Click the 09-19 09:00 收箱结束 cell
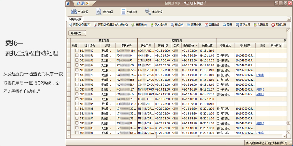This screenshot has height=146, width=293. [x=207, y=104]
